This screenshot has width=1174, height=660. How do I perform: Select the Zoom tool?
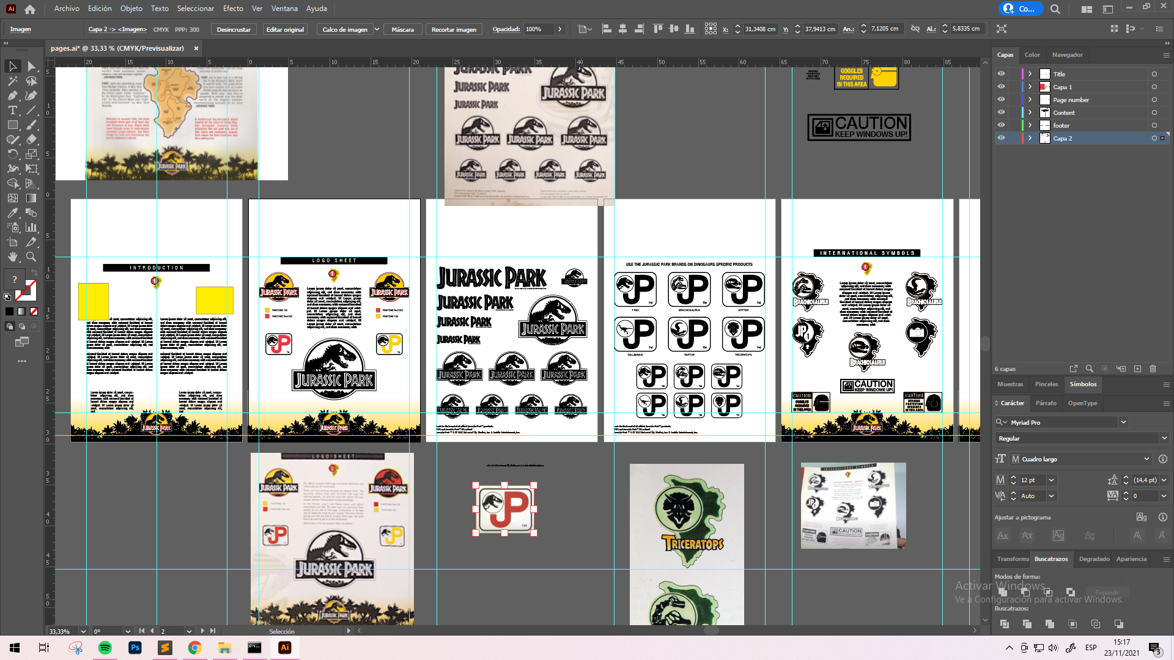[x=31, y=257]
